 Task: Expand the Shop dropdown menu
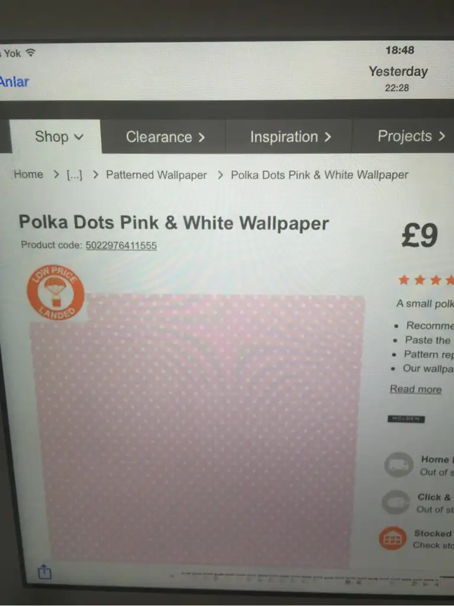click(x=57, y=137)
